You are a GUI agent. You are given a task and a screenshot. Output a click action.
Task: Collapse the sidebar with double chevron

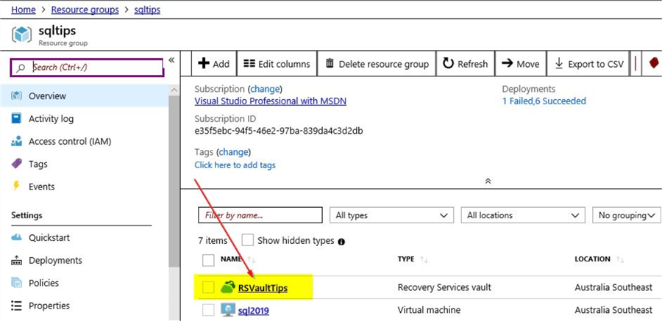point(171,60)
